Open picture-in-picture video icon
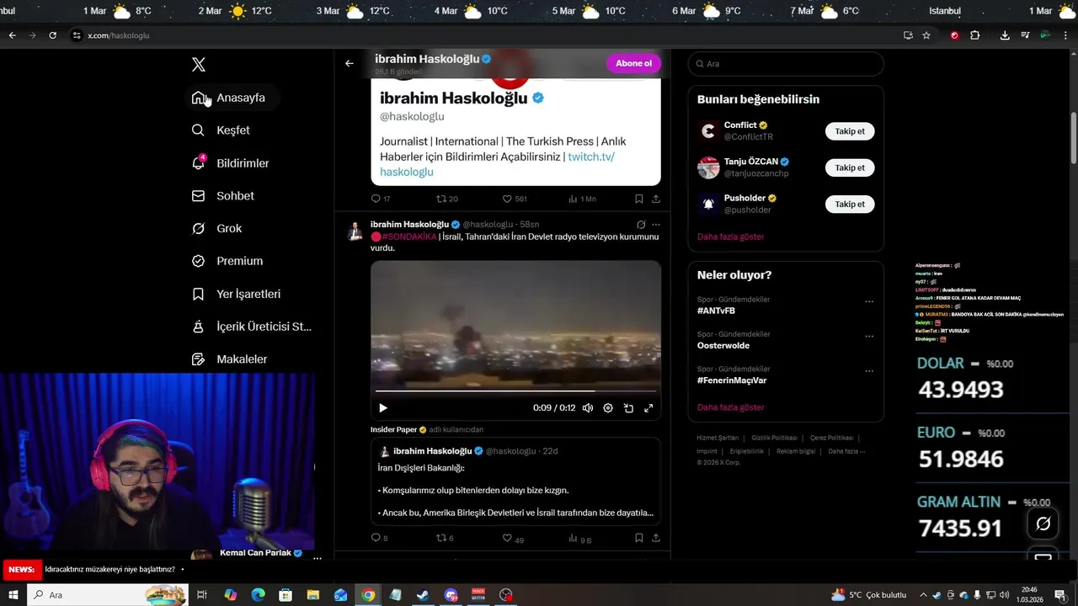Image resolution: width=1078 pixels, height=606 pixels. click(x=628, y=408)
